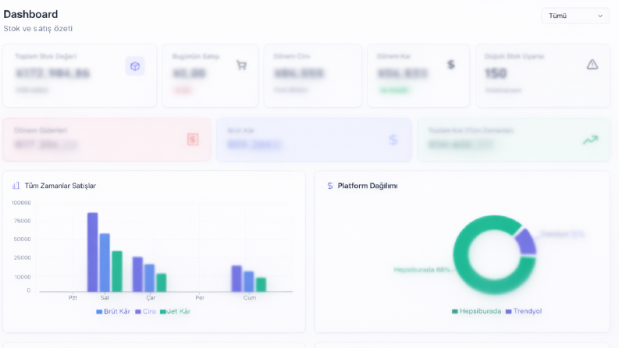Toggle the Ciro legend entry
Screen dimensions: 619x348
click(x=146, y=311)
